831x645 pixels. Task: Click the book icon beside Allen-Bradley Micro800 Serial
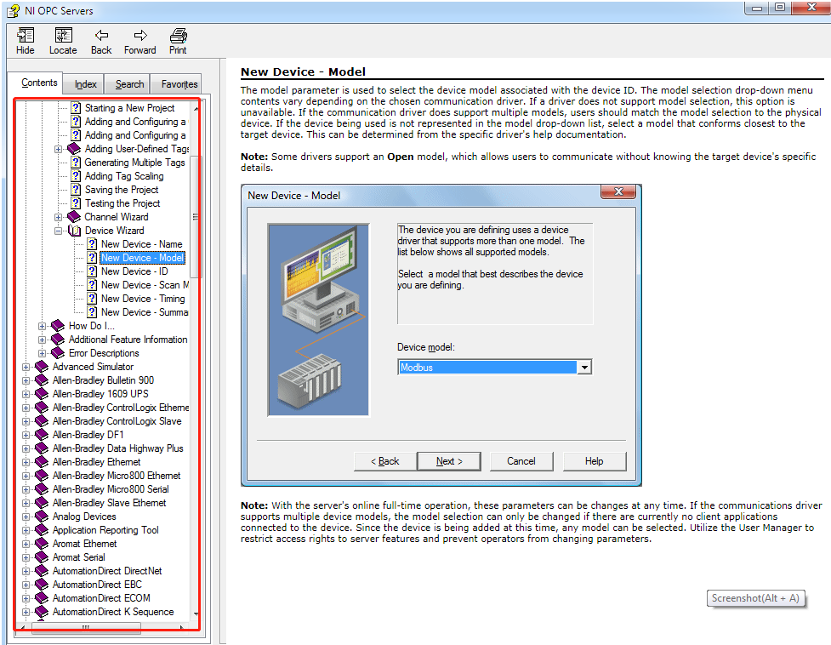[42, 489]
